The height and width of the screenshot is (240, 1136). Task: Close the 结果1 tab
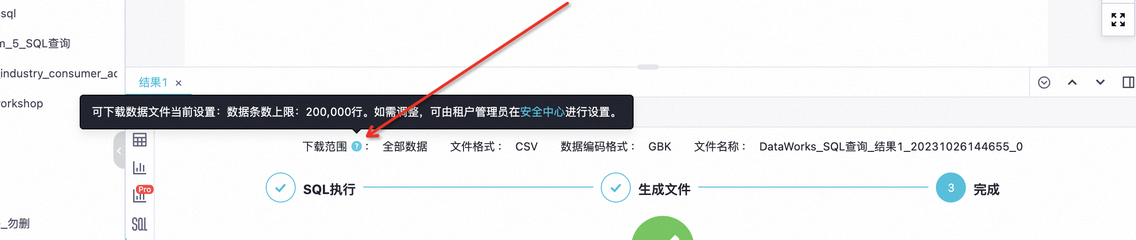(179, 83)
